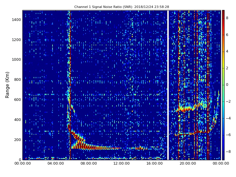236x177 pixels.
Task: Click the Range (Km) axis label
Action: click(7, 85)
